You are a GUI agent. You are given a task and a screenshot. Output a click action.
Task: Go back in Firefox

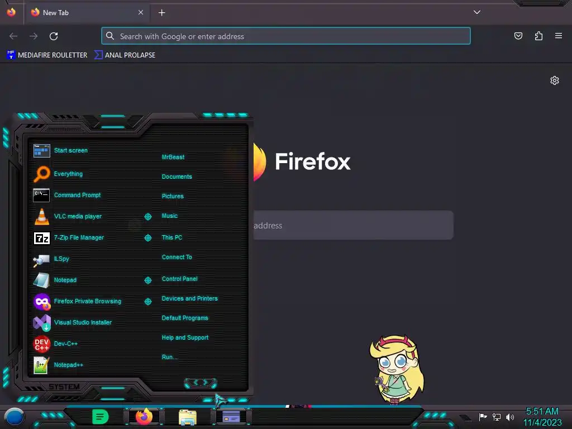click(x=13, y=36)
